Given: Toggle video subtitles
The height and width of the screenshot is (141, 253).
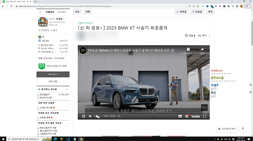Looking at the screenshot, I should [x=180, y=116].
